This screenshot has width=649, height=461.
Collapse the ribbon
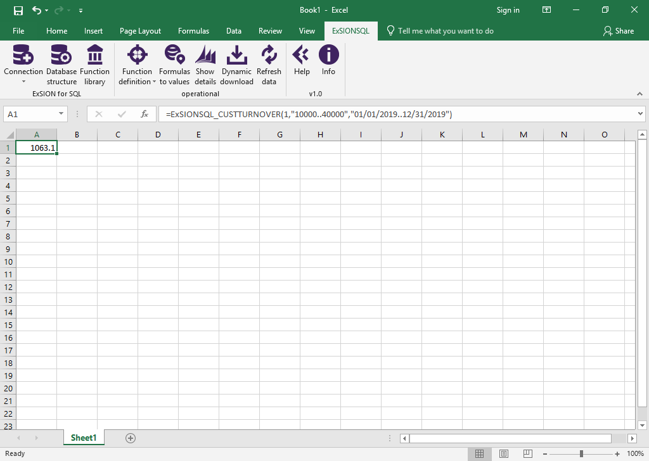click(640, 94)
